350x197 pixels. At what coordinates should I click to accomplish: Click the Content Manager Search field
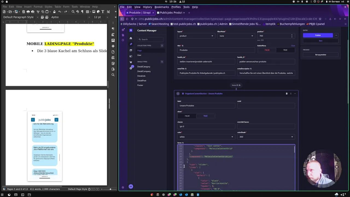point(150,39)
